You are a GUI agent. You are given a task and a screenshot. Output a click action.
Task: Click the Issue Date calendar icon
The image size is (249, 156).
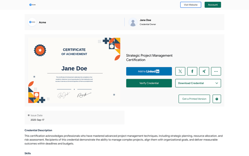[x=29, y=115]
